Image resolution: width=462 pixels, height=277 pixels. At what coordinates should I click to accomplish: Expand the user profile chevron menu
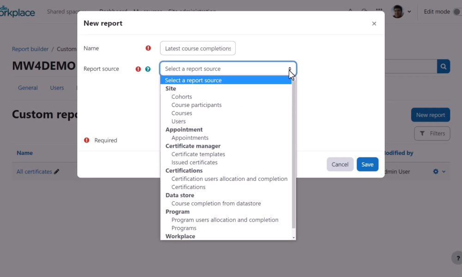pos(409,12)
